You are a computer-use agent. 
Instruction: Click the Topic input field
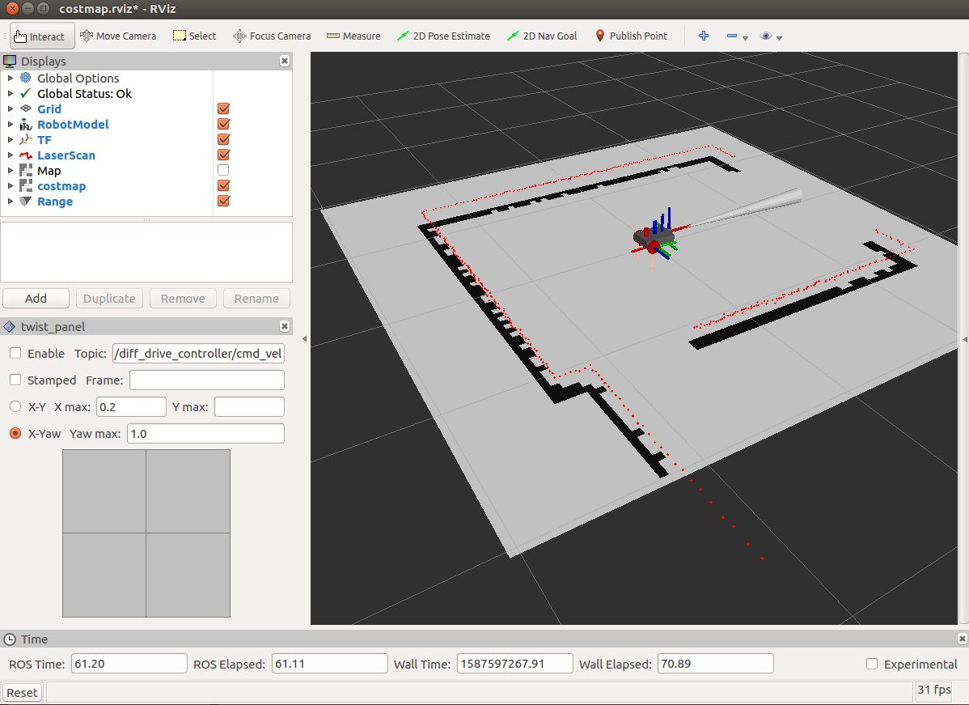[198, 353]
